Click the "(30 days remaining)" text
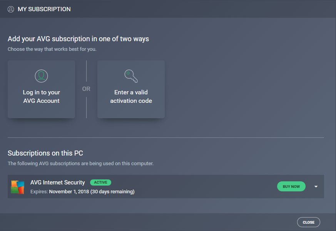Image resolution: width=336 pixels, height=231 pixels. [x=112, y=191]
